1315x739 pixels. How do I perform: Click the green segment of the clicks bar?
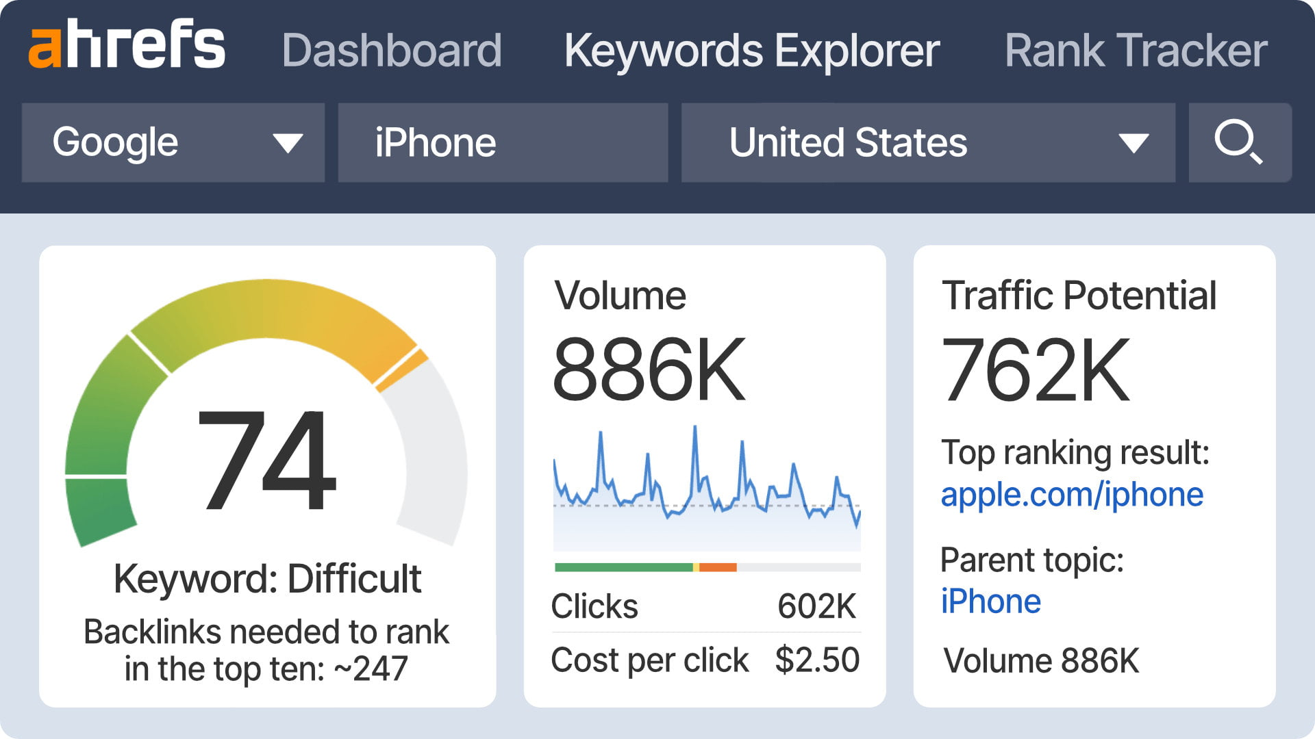click(623, 566)
